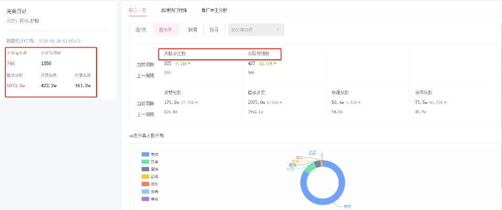This screenshot has height=210, width=502.
Task: Open the 品牌热门视频 tab
Action: (x=174, y=10)
